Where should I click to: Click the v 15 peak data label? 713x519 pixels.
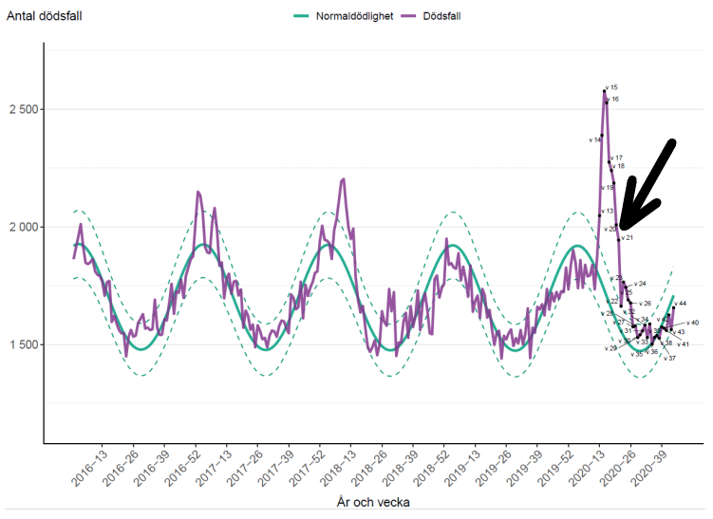pos(611,87)
